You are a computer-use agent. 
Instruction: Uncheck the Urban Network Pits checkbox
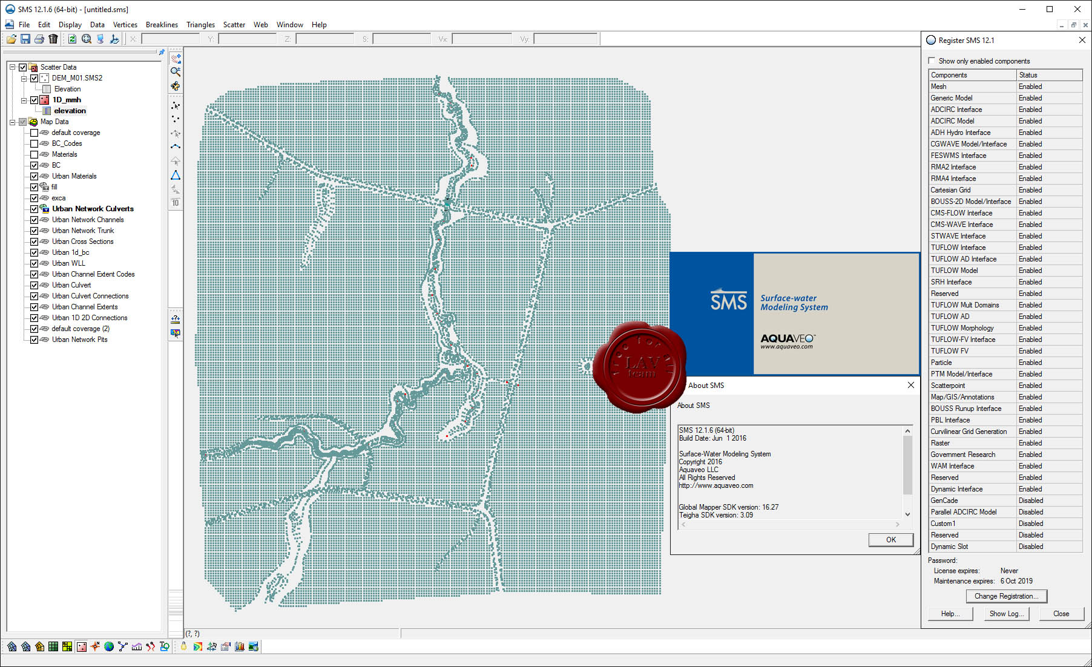click(x=35, y=340)
